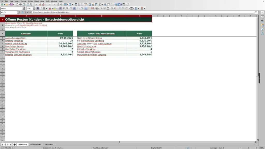The image size is (265, 149).
Task: Add a new sheet with plus button
Action: (x=14, y=145)
